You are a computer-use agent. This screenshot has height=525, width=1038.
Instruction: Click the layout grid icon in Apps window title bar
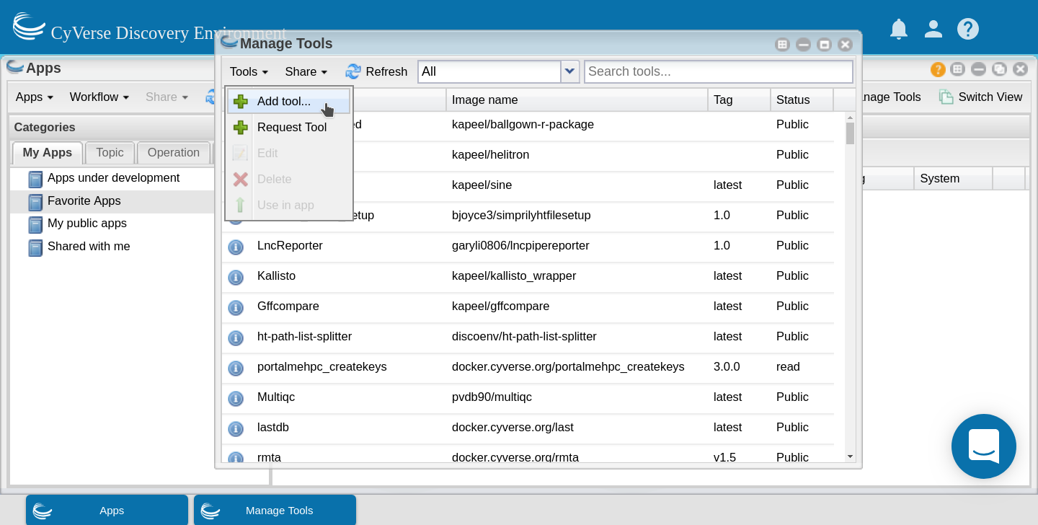[957, 69]
